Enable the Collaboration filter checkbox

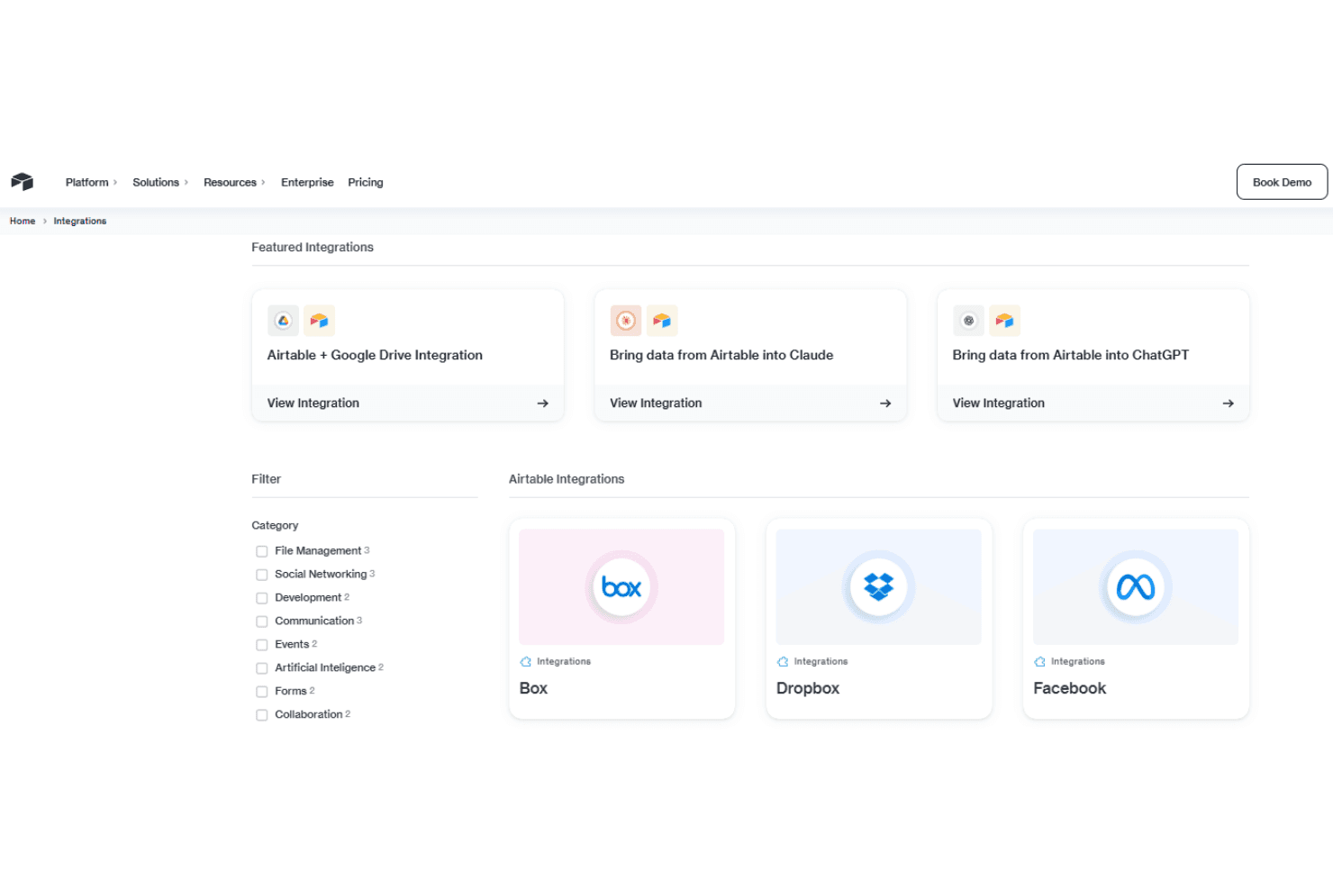click(x=262, y=715)
